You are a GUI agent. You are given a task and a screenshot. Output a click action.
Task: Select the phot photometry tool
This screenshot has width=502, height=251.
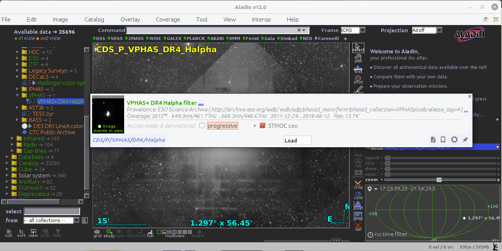(x=358, y=79)
